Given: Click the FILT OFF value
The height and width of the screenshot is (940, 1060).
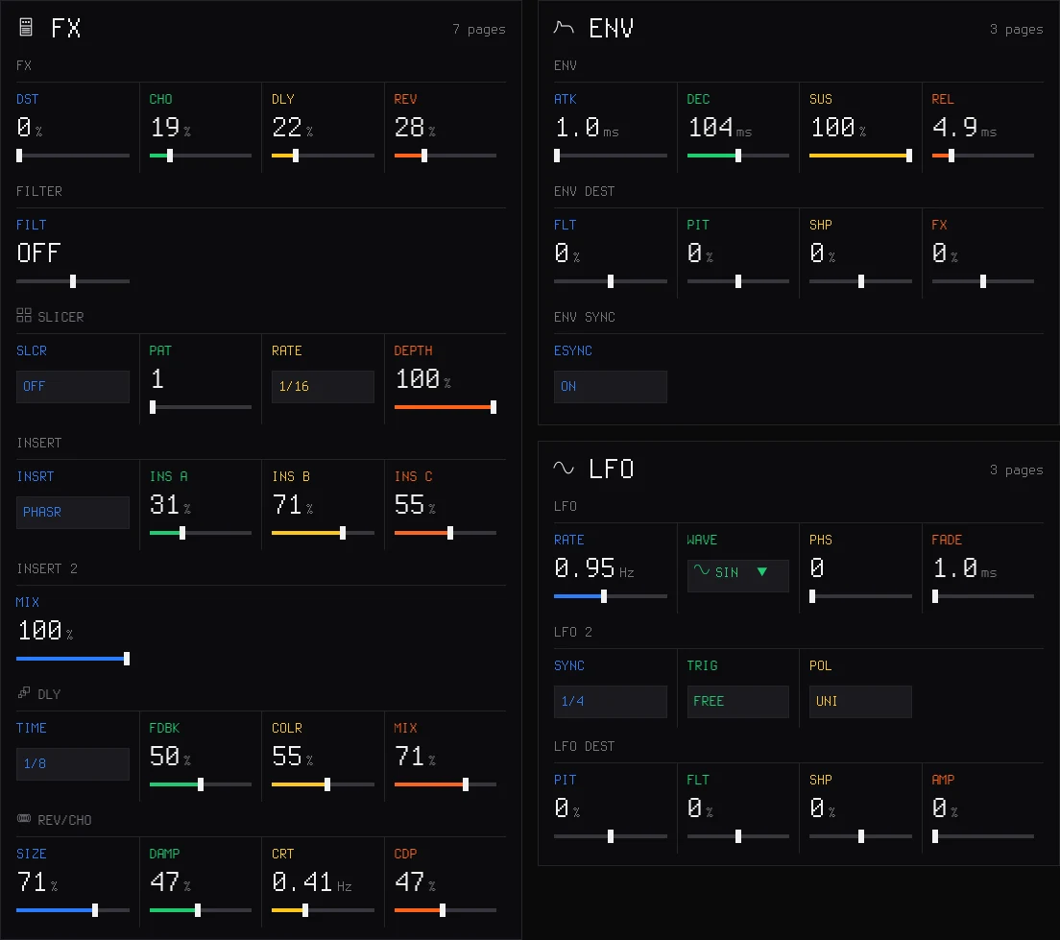Looking at the screenshot, I should [38, 253].
